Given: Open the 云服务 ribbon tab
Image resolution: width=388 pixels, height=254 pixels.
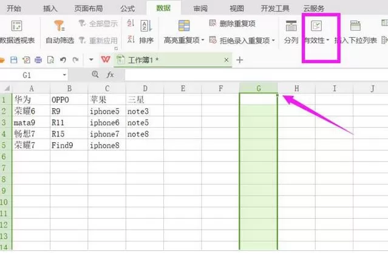Looking at the screenshot, I should click(x=313, y=9).
